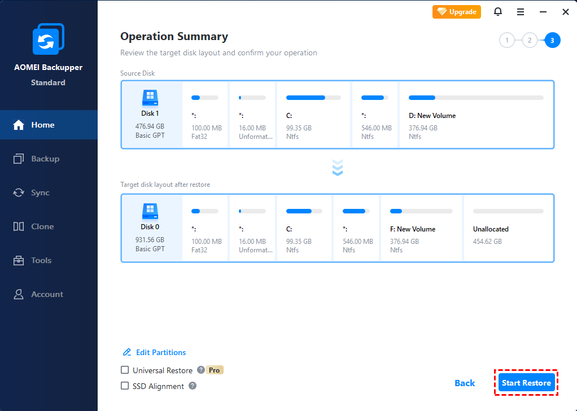Go to step 1 in the wizard

pyautogui.click(x=507, y=40)
